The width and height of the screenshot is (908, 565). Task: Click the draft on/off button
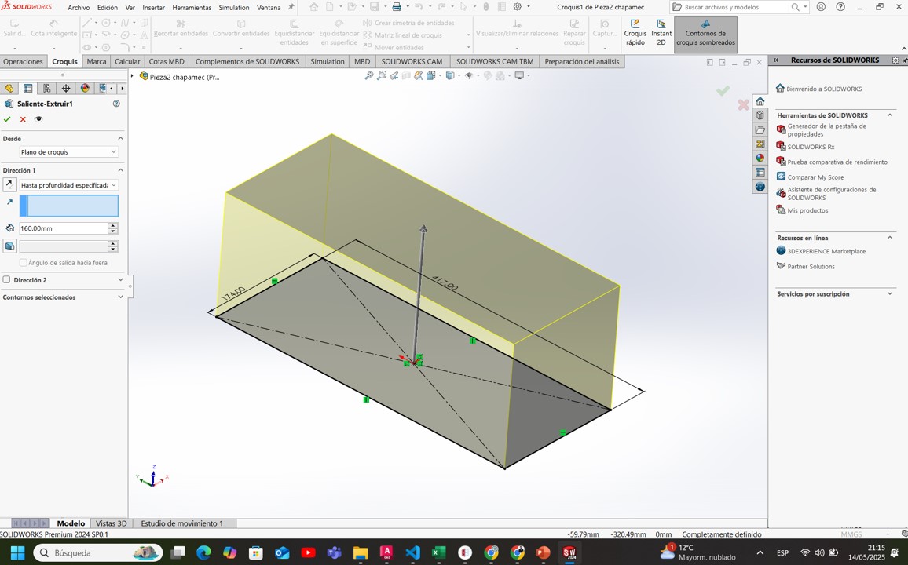[x=10, y=246]
